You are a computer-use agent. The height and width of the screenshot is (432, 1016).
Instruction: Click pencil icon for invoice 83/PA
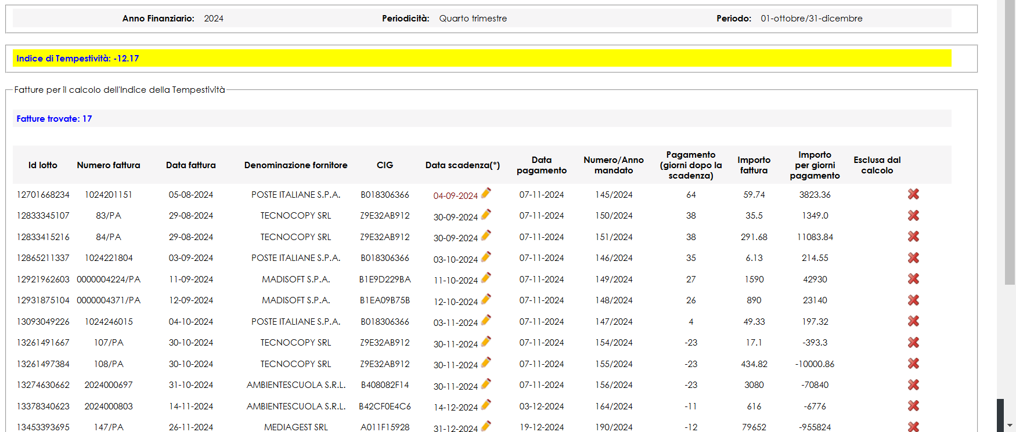(x=486, y=215)
